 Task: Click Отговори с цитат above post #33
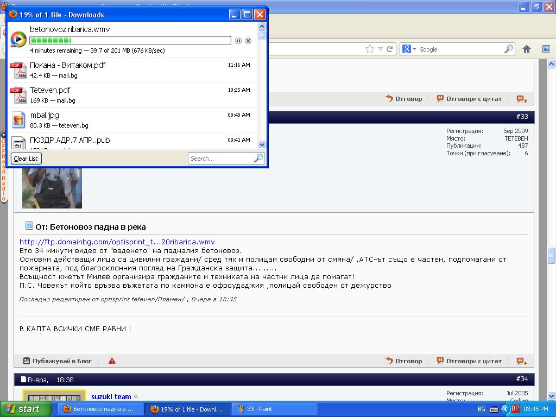[x=469, y=99]
